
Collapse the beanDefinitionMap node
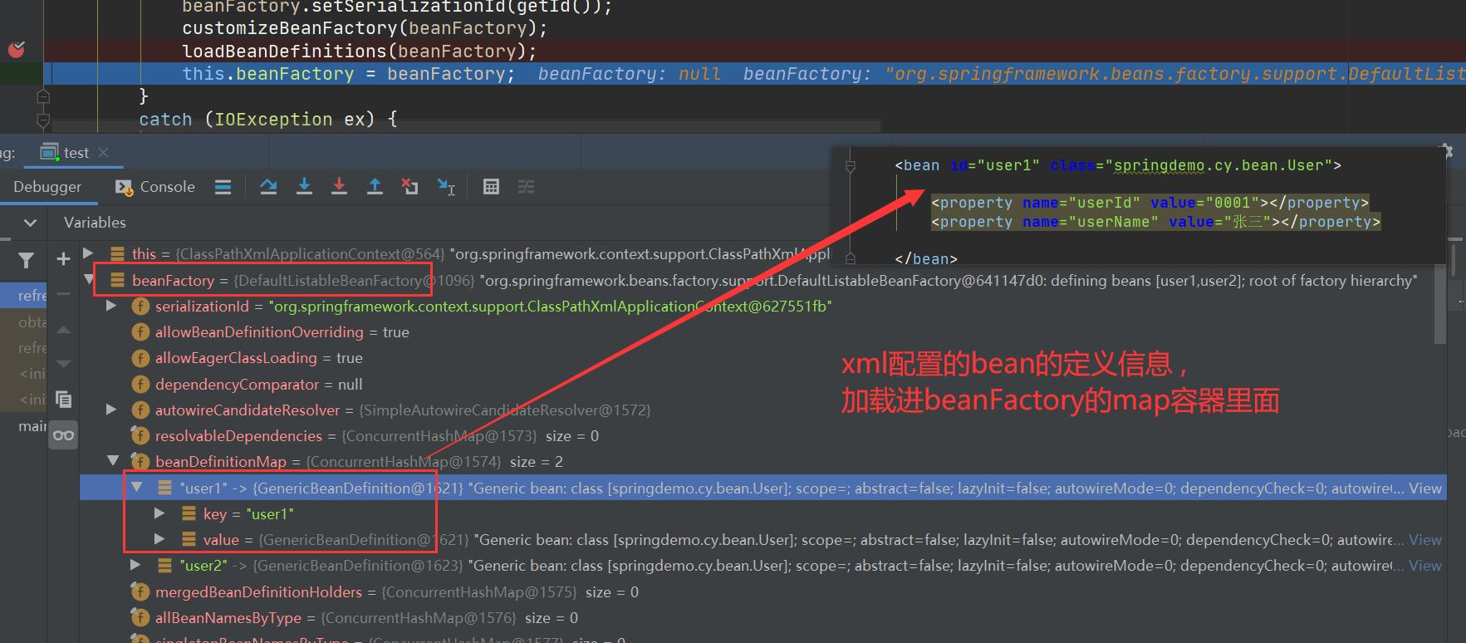[x=111, y=461]
